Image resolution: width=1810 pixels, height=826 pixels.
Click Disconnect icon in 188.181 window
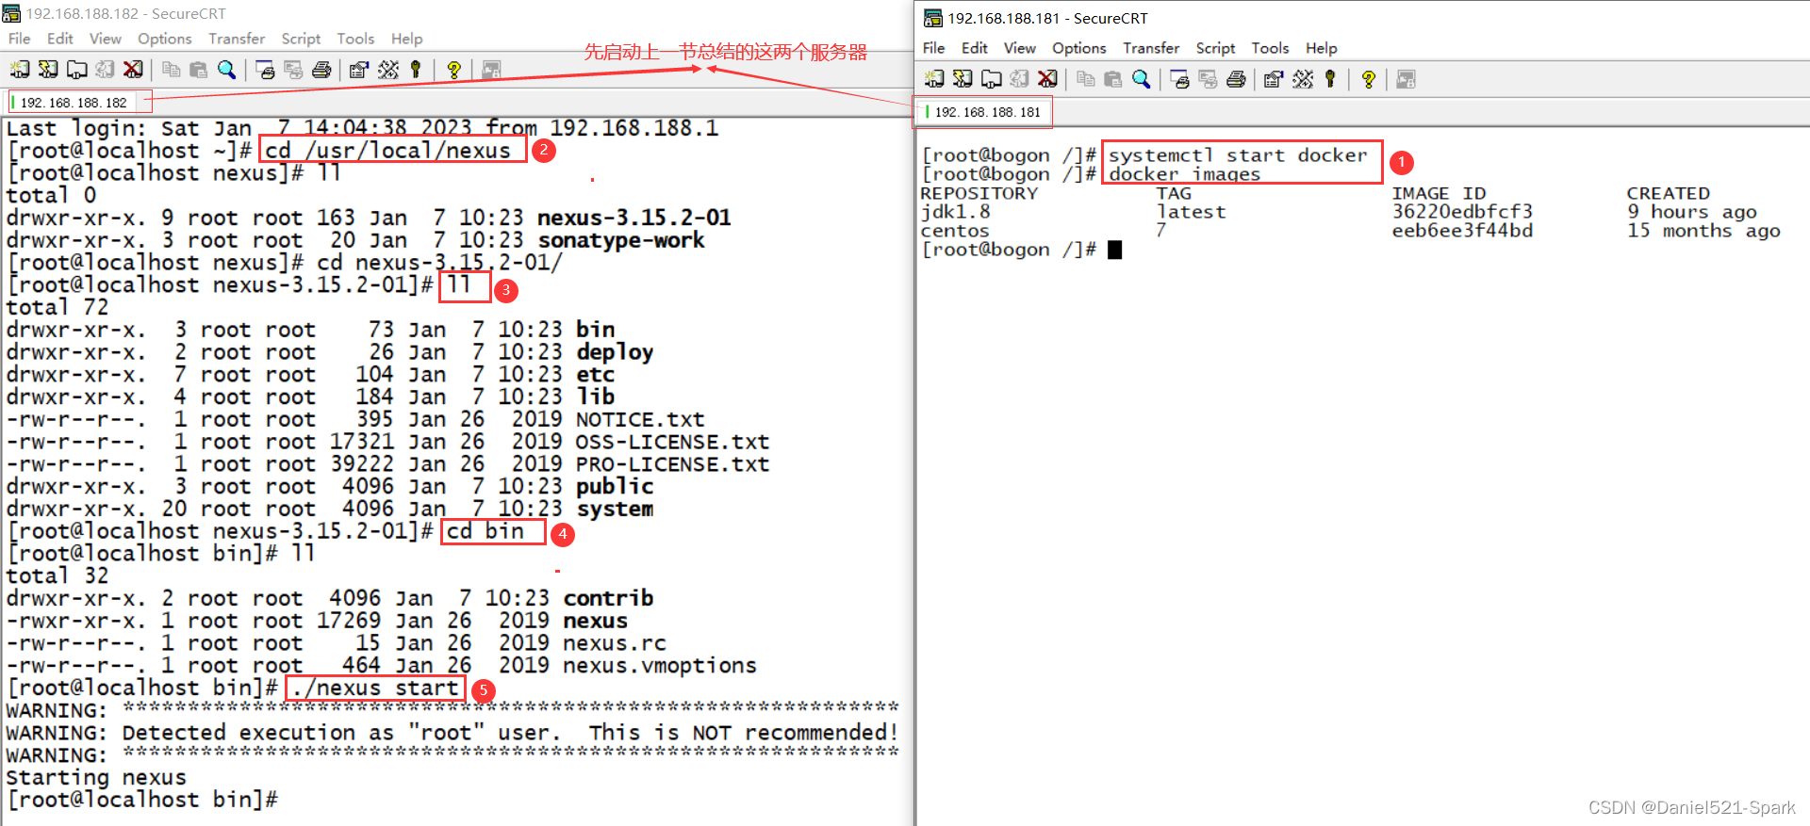[1047, 79]
